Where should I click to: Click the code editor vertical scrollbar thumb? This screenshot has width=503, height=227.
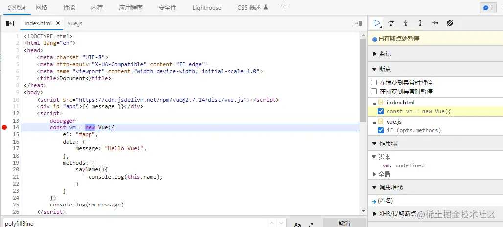pyautogui.click(x=363, y=80)
